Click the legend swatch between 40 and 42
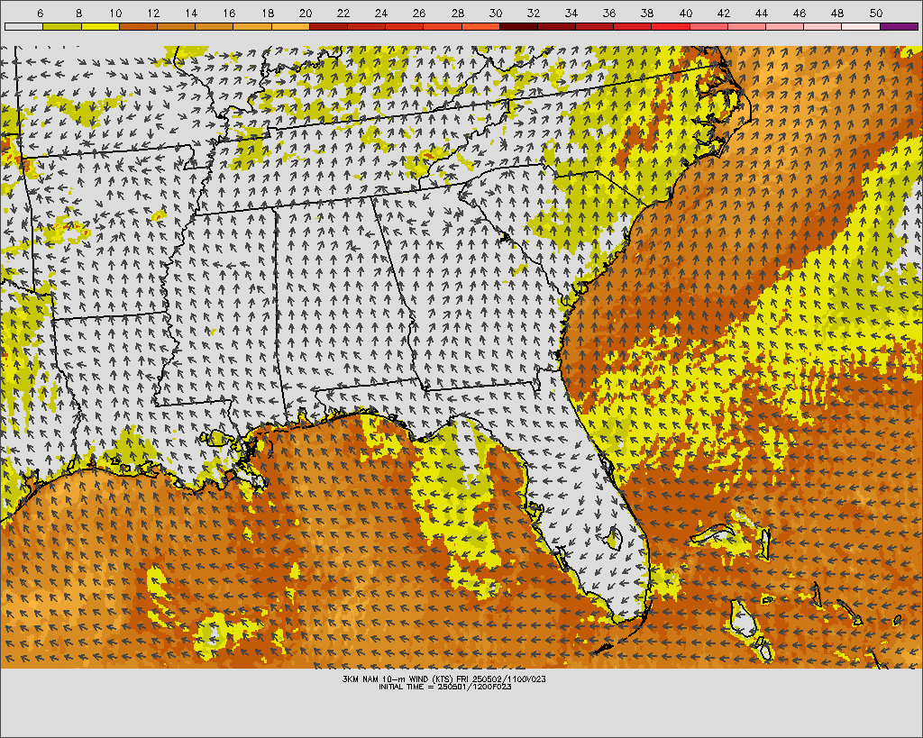The height and width of the screenshot is (738, 923). pos(708,26)
